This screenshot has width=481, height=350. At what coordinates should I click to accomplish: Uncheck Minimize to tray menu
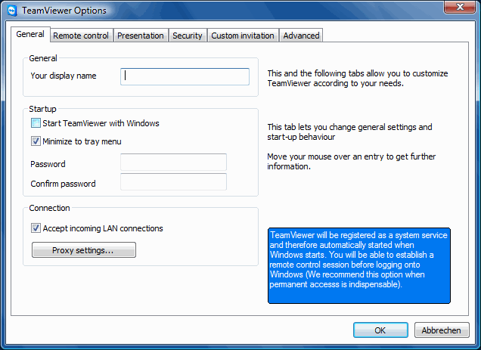36,141
